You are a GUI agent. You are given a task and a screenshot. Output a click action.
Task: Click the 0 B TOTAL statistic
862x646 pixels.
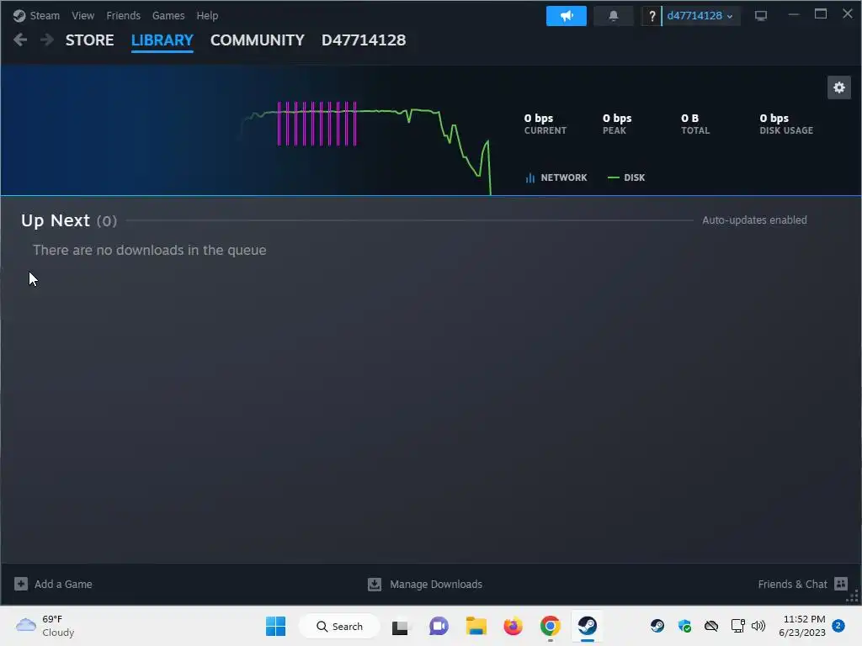click(694, 124)
